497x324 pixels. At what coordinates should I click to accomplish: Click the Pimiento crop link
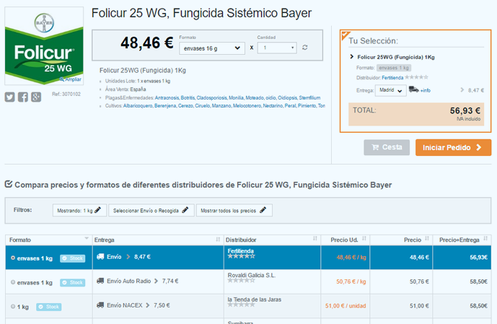point(307,105)
